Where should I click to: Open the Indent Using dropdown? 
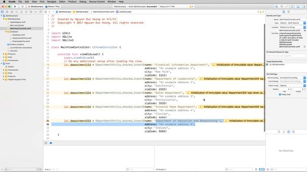click(293, 86)
